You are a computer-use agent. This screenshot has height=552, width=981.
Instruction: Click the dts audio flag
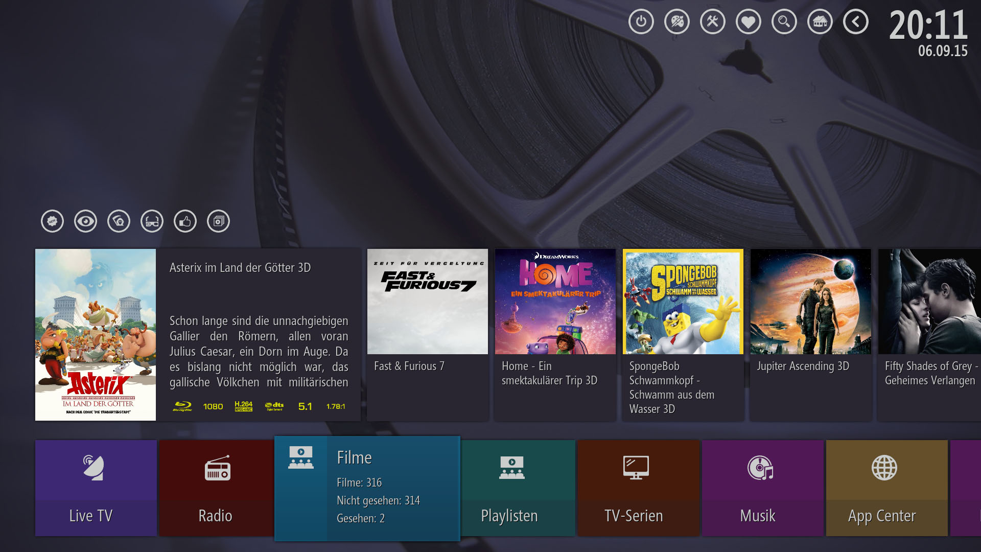click(x=274, y=406)
